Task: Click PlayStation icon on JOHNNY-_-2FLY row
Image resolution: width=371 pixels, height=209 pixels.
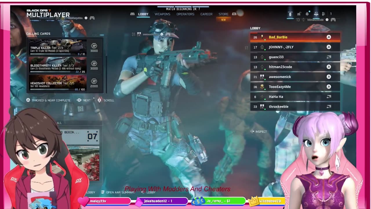Action: pyautogui.click(x=329, y=47)
